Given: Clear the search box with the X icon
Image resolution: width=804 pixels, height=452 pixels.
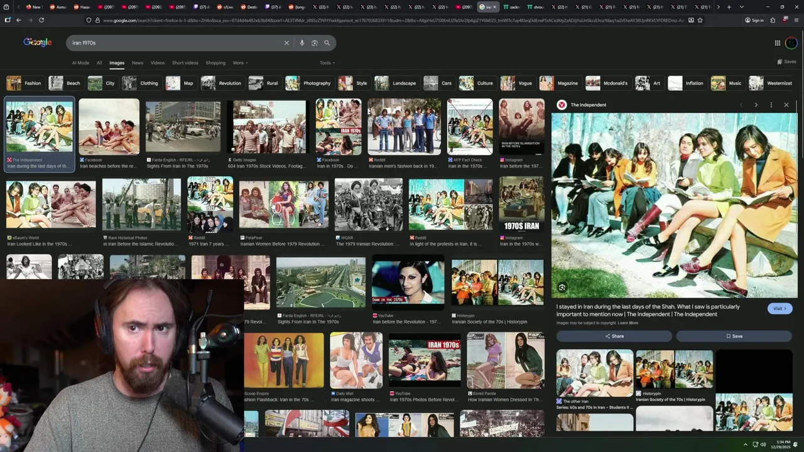Looking at the screenshot, I should point(286,43).
